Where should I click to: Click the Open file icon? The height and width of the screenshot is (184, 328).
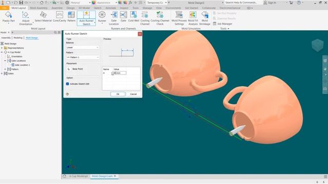click(x=16, y=3)
